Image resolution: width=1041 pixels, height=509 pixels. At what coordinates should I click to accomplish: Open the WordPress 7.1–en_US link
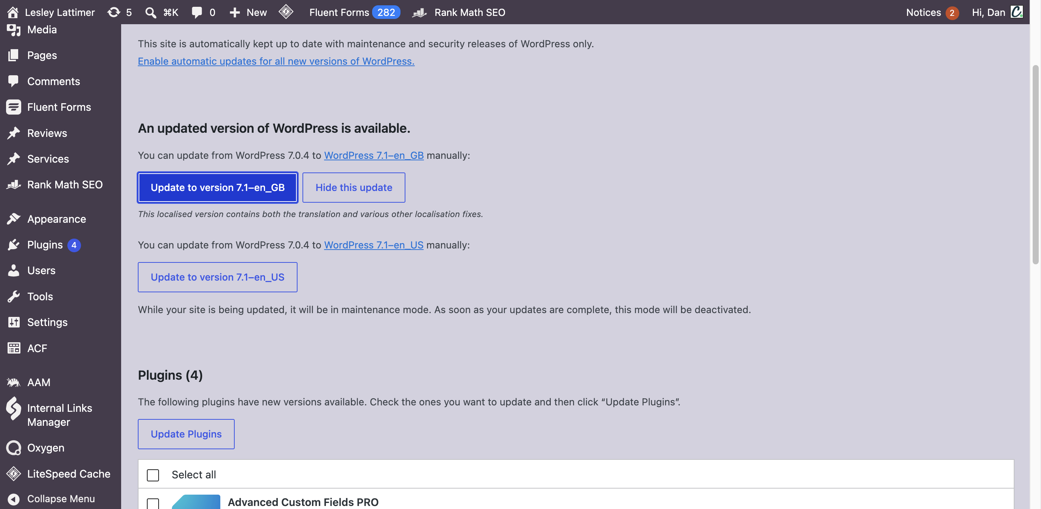(374, 245)
